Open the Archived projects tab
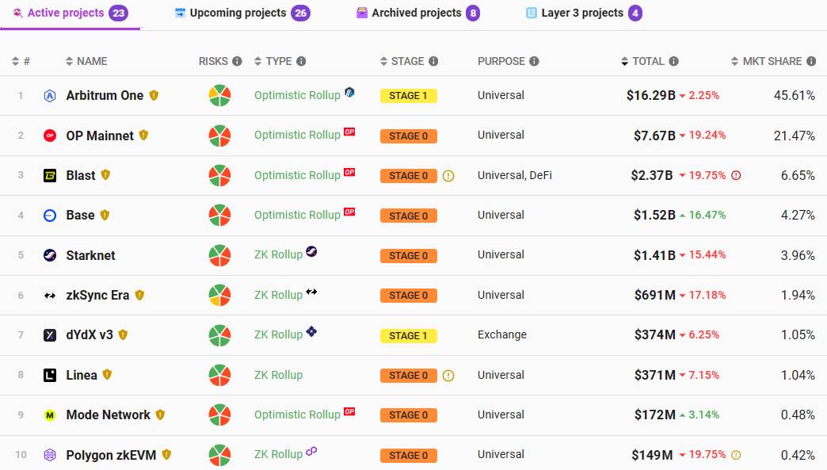 click(417, 13)
